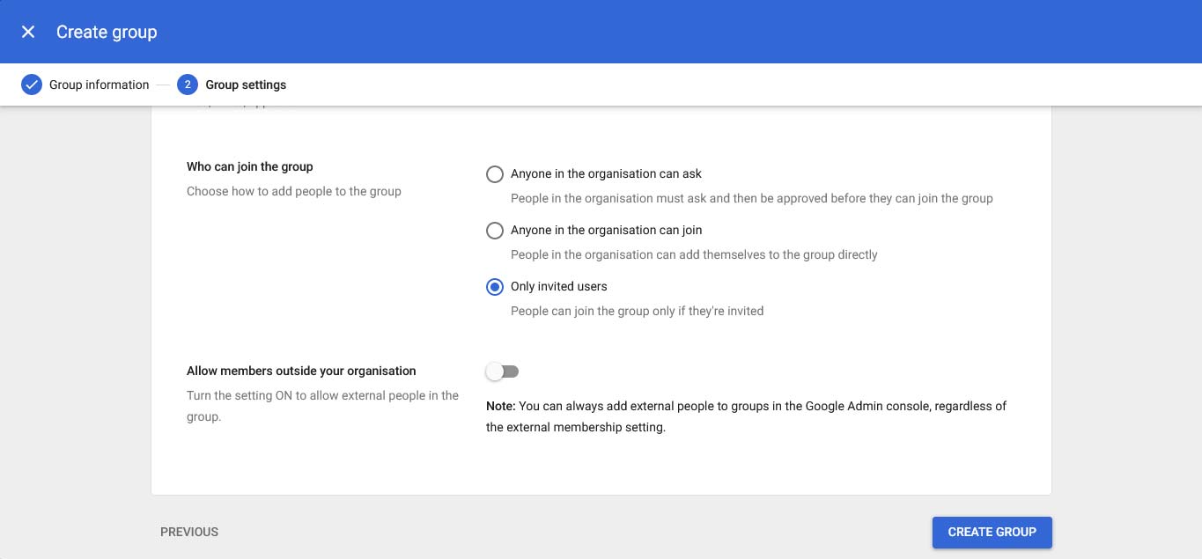Click the 'Anyone in the organisation can join' label text
This screenshot has height=559, width=1202.
[606, 231]
